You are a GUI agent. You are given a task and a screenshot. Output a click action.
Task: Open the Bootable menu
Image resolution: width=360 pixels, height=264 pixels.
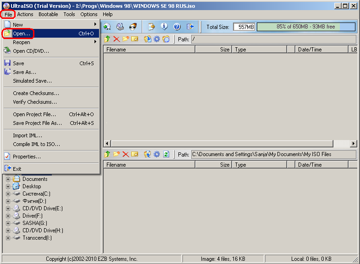coord(48,15)
